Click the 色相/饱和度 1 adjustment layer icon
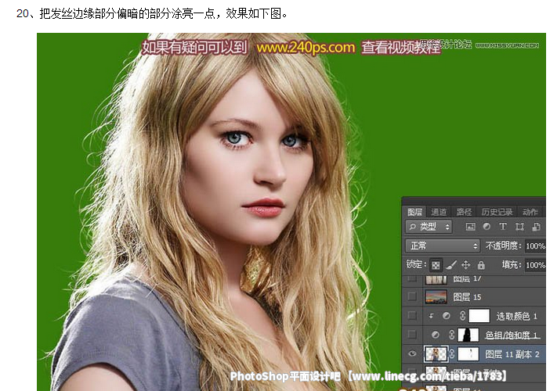 point(436,335)
